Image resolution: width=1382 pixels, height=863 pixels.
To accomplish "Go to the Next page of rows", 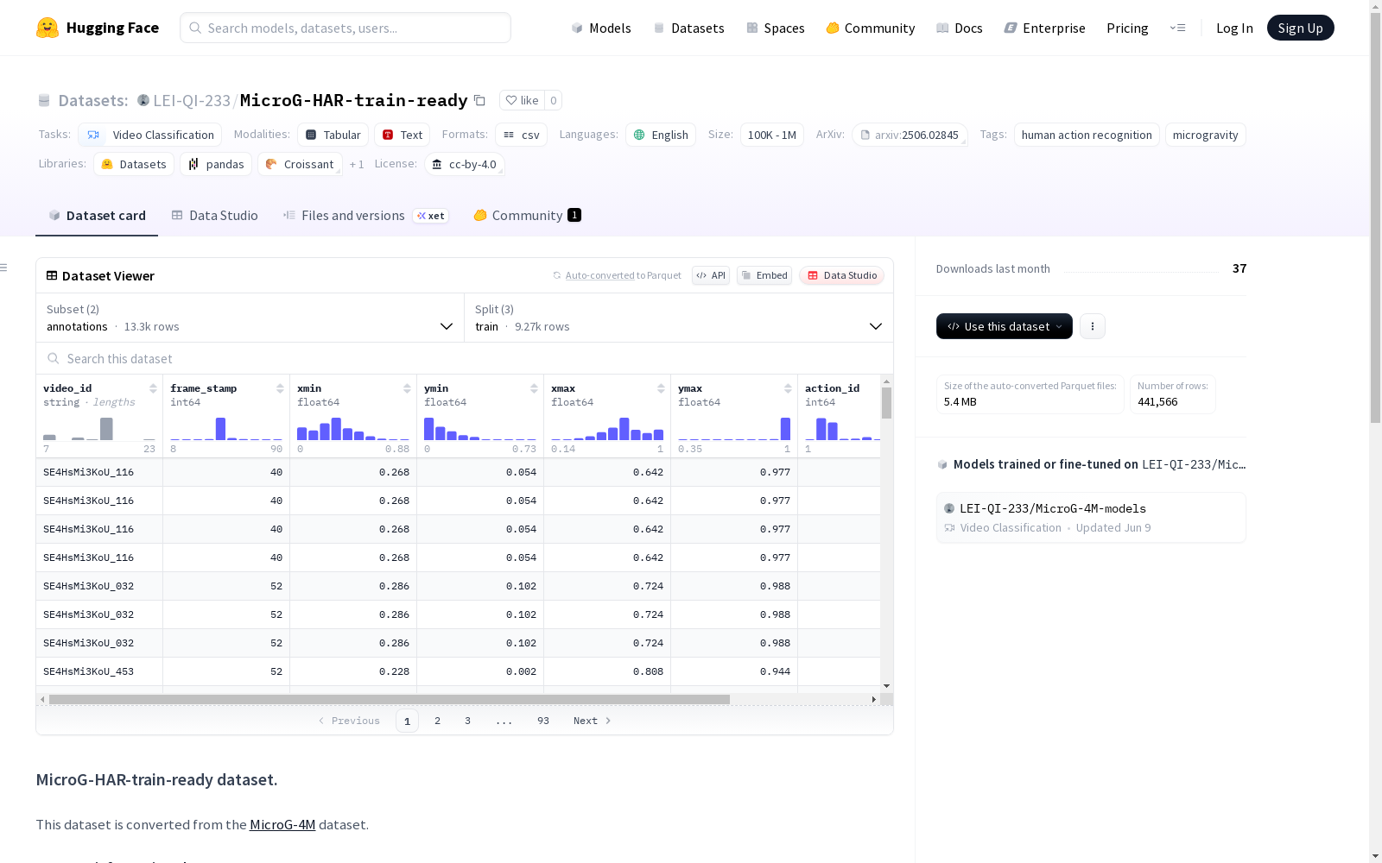I will pos(593,721).
